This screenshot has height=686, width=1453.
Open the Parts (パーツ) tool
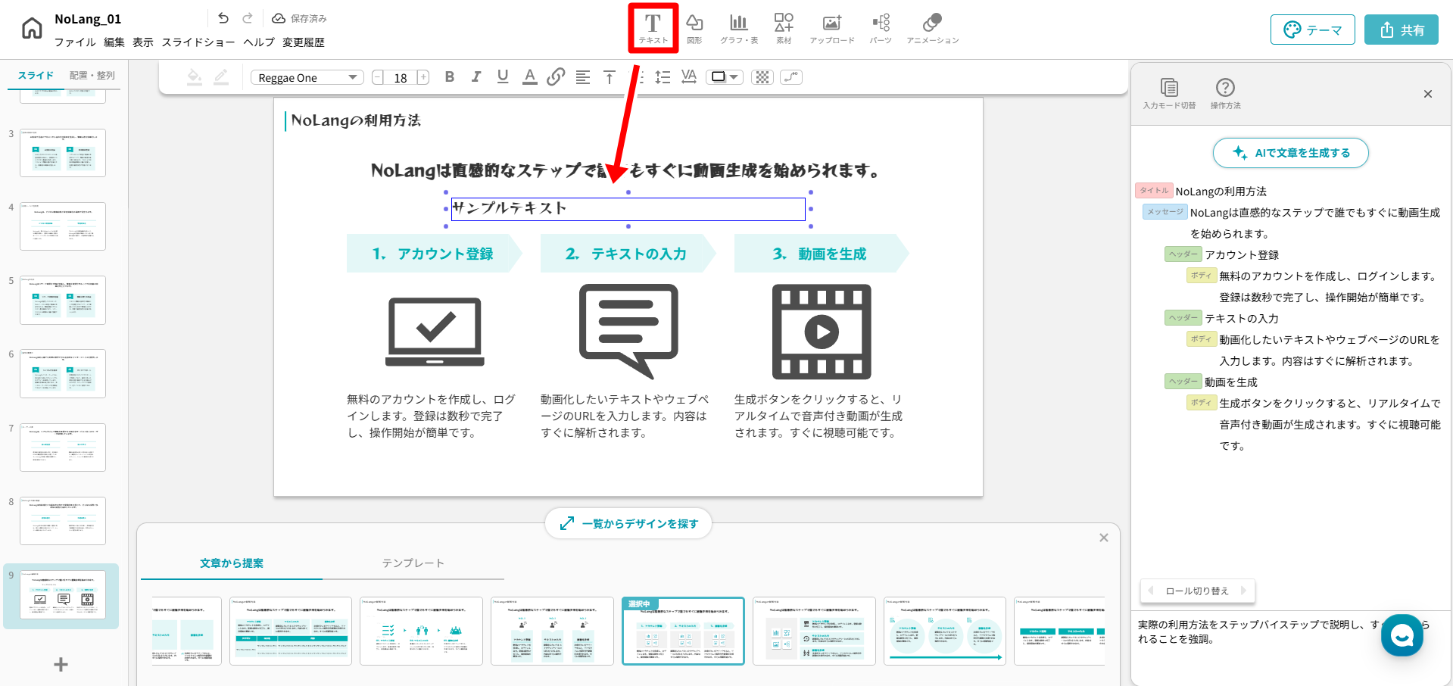pyautogui.click(x=881, y=29)
